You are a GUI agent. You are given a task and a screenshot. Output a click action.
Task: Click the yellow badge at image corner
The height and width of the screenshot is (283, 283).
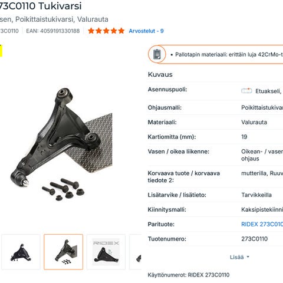(x=1, y=51)
